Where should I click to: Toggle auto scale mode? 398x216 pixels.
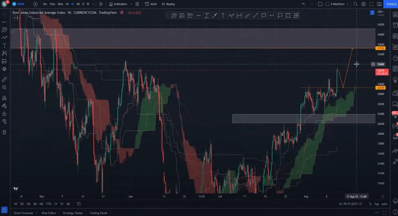(384, 204)
